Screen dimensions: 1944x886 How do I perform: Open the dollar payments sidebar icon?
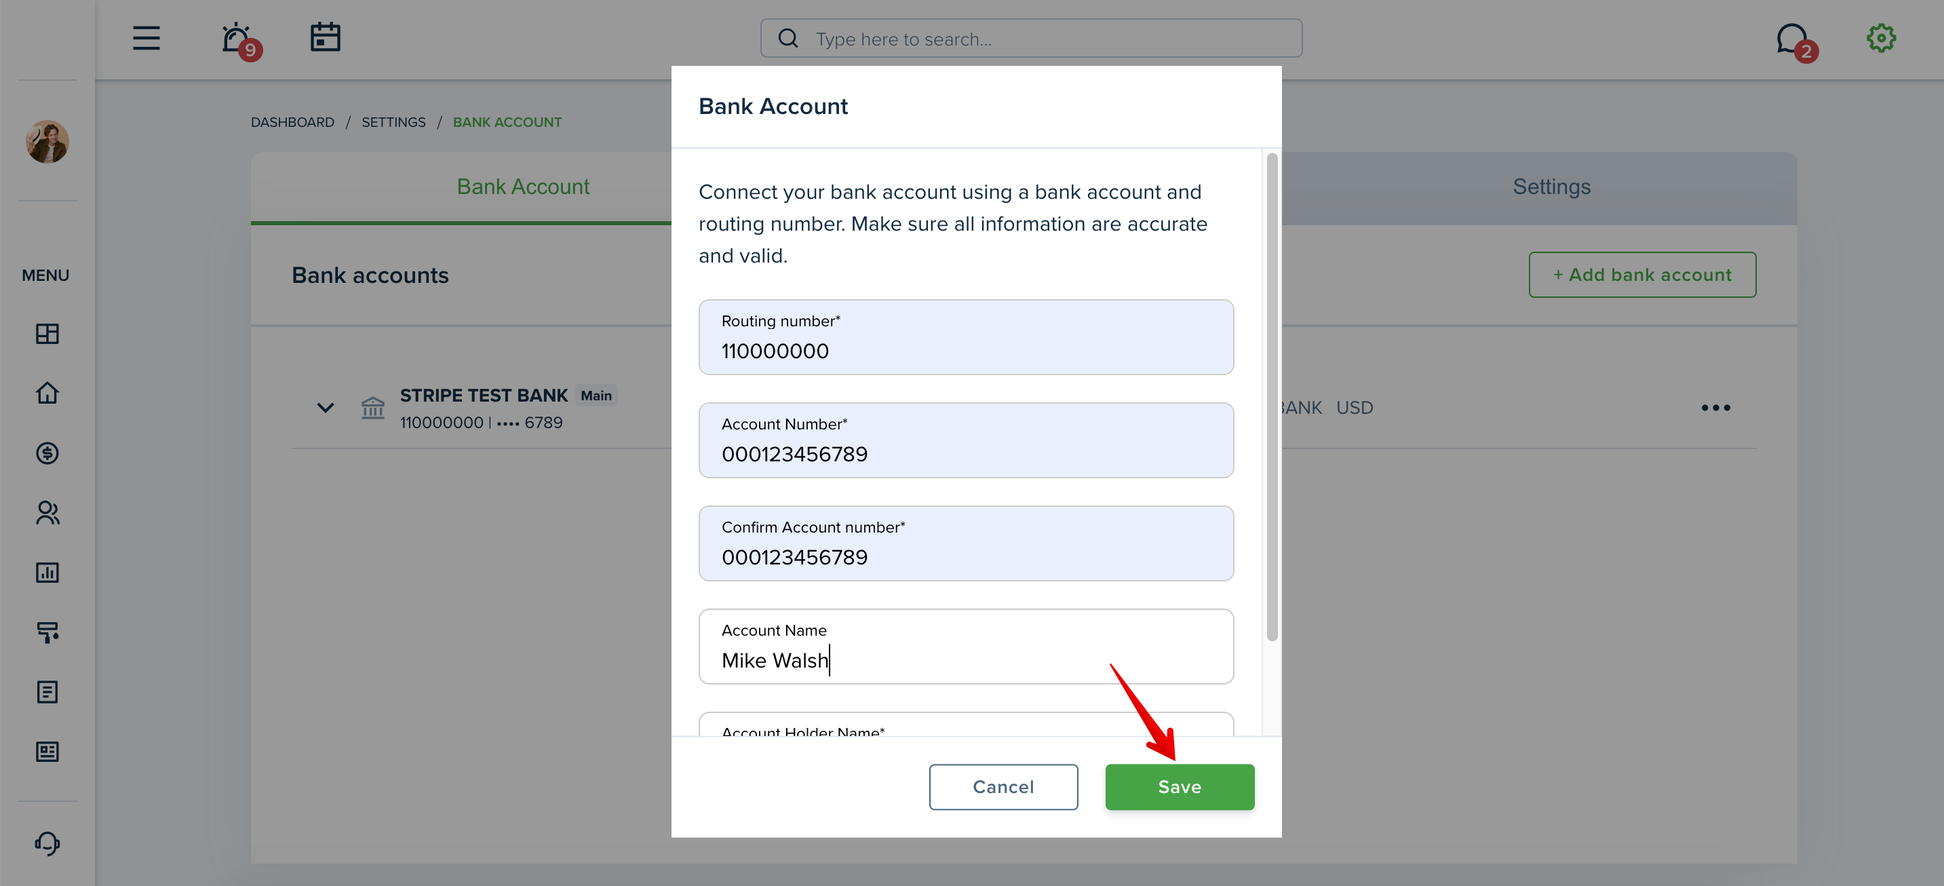click(x=47, y=452)
